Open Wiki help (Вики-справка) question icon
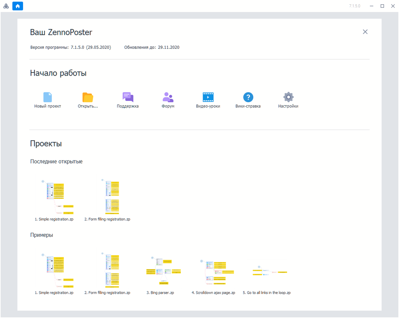This screenshot has width=399, height=318. coord(248,97)
